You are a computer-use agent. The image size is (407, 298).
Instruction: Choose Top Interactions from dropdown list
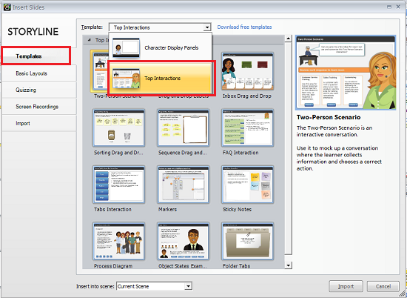click(160, 78)
